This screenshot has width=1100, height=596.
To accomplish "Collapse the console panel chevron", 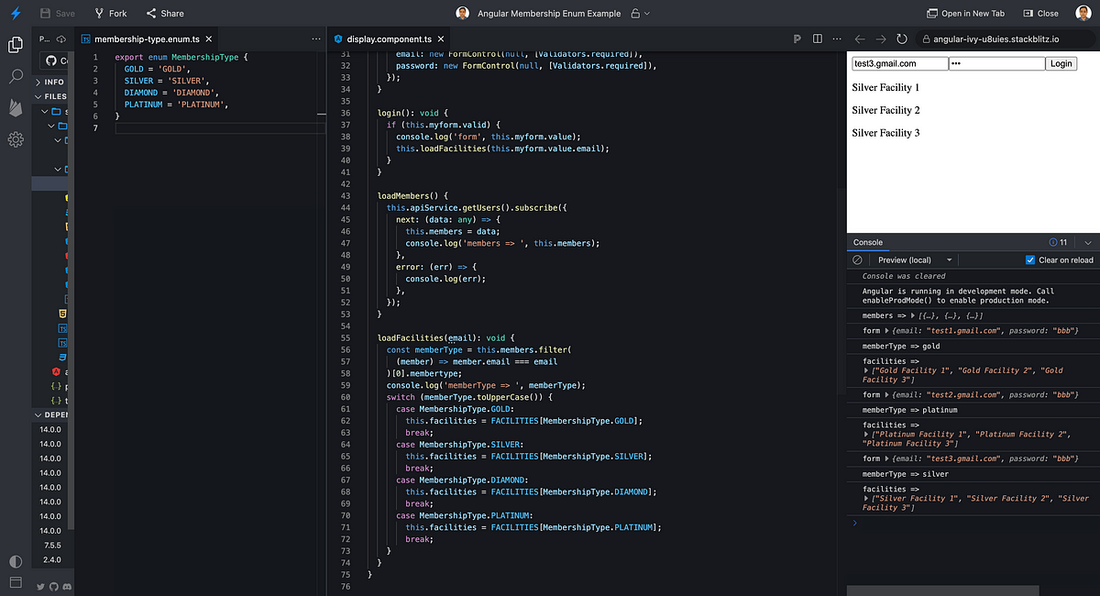I will [1087, 243].
